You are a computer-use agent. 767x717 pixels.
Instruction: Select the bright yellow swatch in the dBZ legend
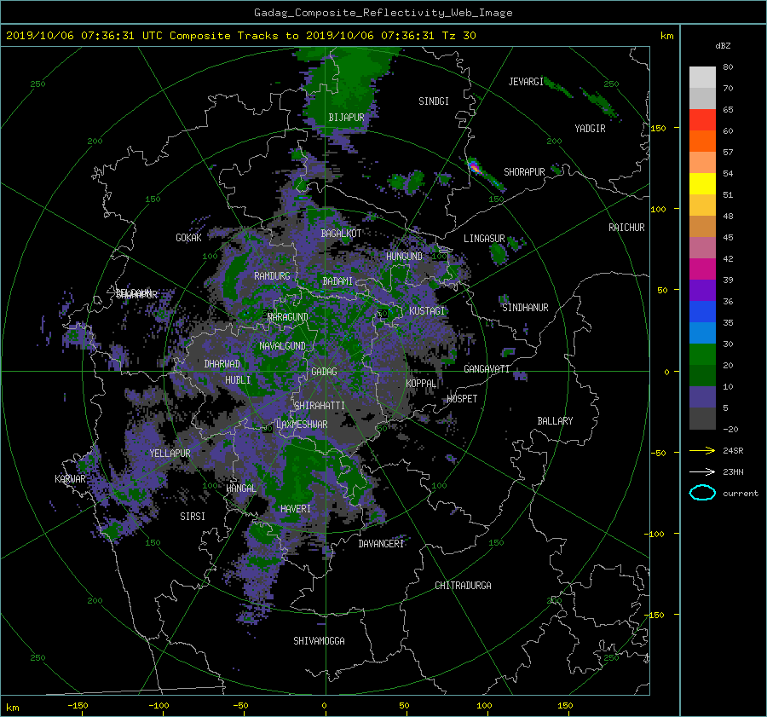click(702, 183)
